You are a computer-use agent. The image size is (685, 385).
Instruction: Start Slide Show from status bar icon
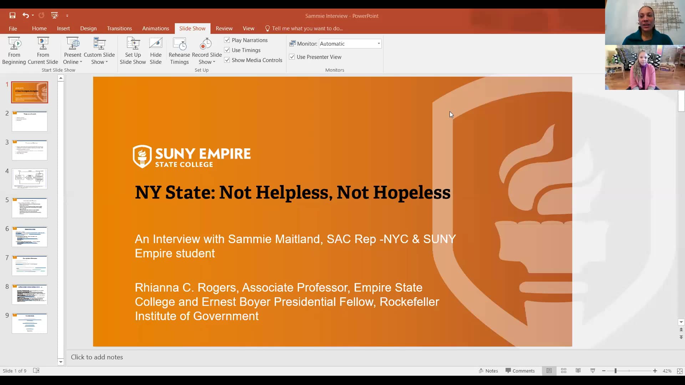click(593, 371)
